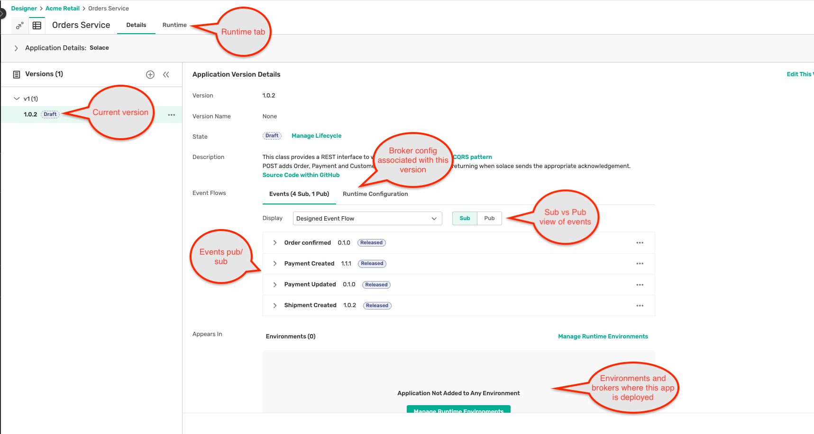Expand the Payment Created event row
Viewport: 814px width, 434px height.
[x=275, y=264]
